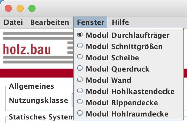Click the red close window button
The height and width of the screenshot is (123, 187).
coord(8,8)
